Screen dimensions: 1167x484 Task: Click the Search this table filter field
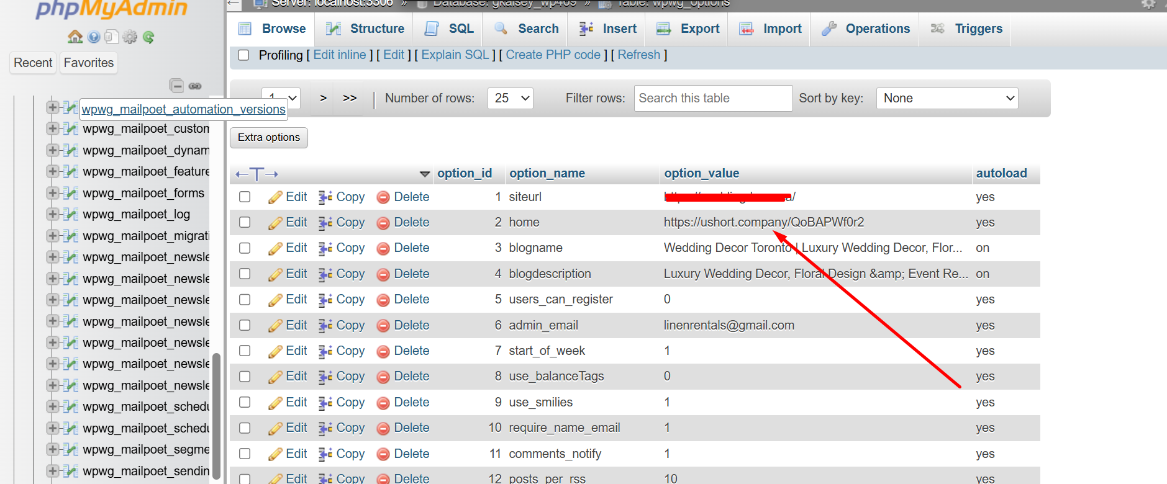[x=712, y=98]
